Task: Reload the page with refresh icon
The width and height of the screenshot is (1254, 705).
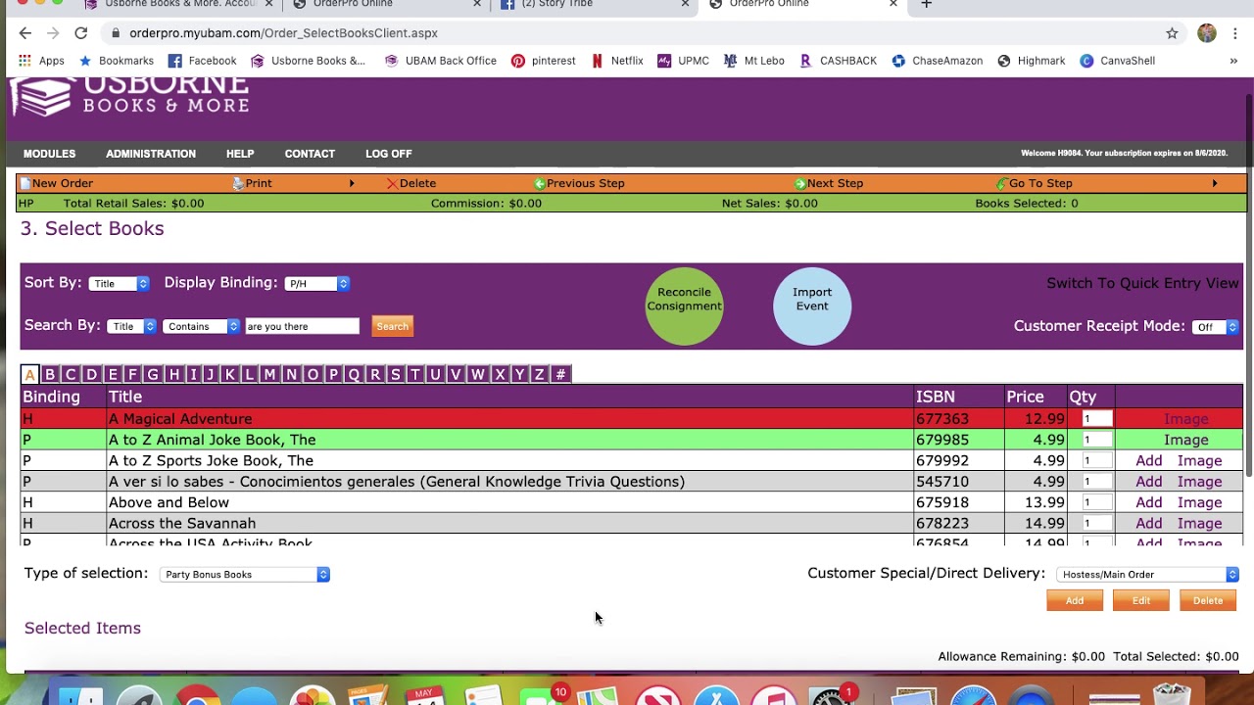Action: point(81,33)
